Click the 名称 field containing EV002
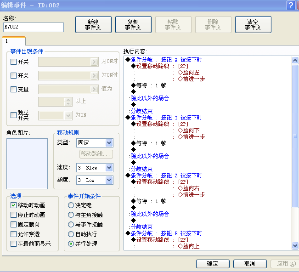The width and height of the screenshot is (299, 272). tap(34, 27)
